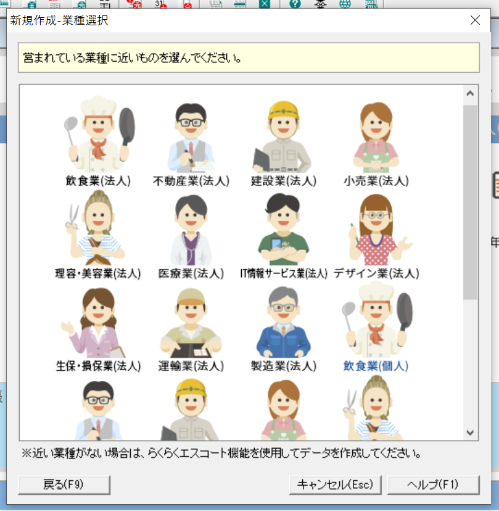Choose the 医療業(法人) doctor icon
The height and width of the screenshot is (511, 499).
click(191, 230)
